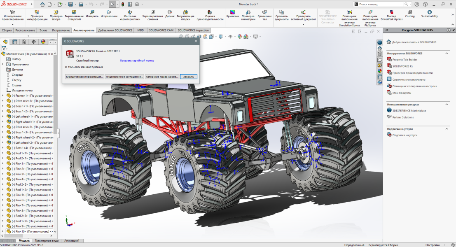Run Оценка производительности
This screenshot has width=456, height=247.
click(x=210, y=15)
